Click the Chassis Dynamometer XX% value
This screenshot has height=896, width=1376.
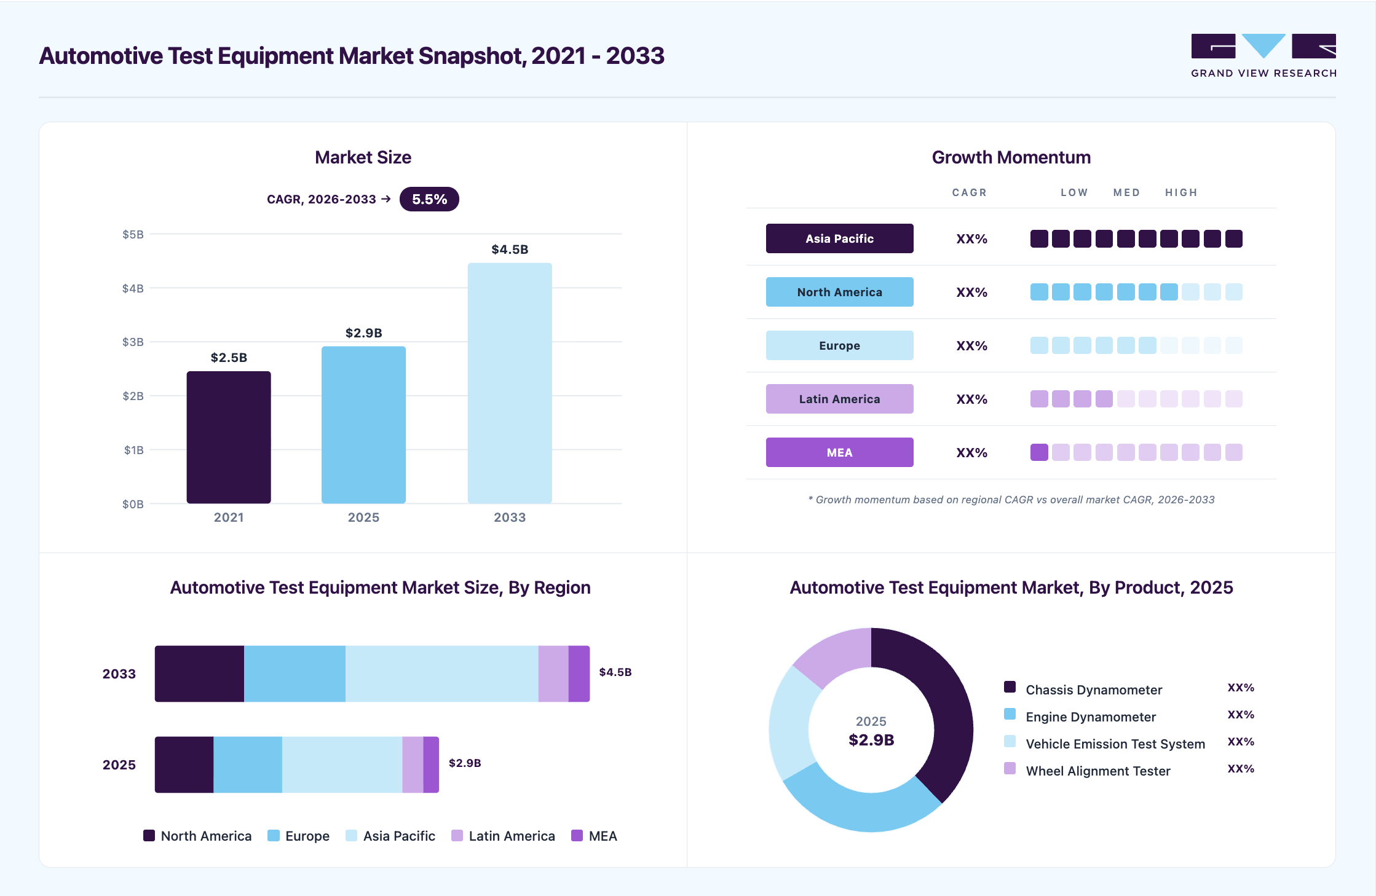(x=1241, y=688)
